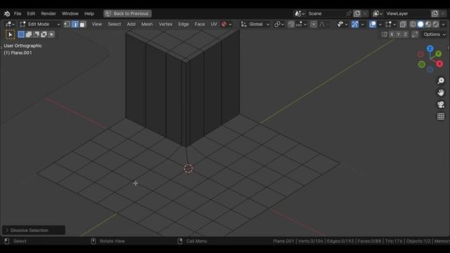
Task: Open the Face menu
Action: tap(200, 24)
